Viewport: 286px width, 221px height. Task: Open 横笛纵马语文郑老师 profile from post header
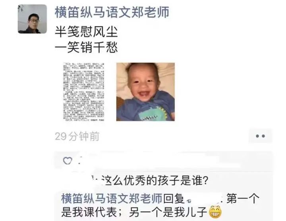tap(112, 12)
